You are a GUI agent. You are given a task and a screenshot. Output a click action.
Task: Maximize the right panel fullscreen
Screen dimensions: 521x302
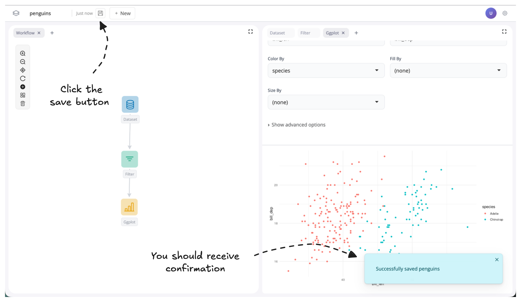coord(504,32)
